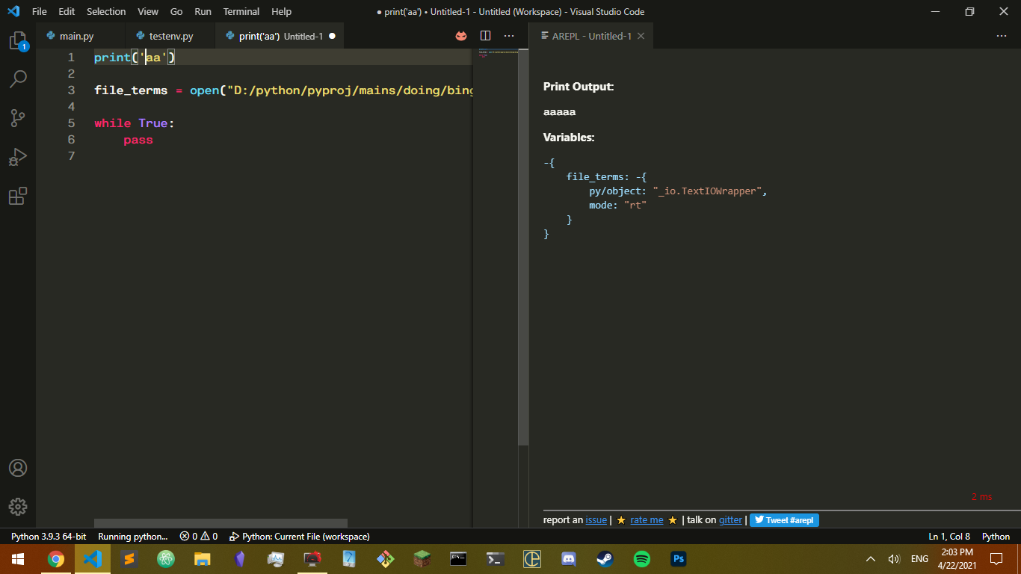
Task: Launch Spotify from the taskbar
Action: pyautogui.click(x=641, y=558)
